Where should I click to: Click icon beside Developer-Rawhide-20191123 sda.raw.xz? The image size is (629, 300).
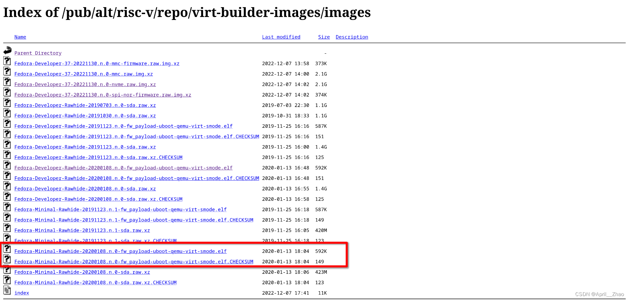pyautogui.click(x=7, y=145)
